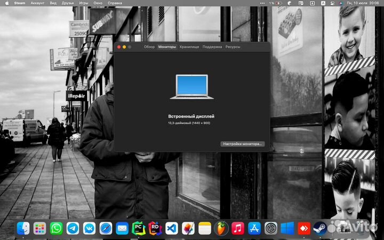Open System Preferences in the Dock
This screenshot has height=240, width=384.
(x=271, y=228)
